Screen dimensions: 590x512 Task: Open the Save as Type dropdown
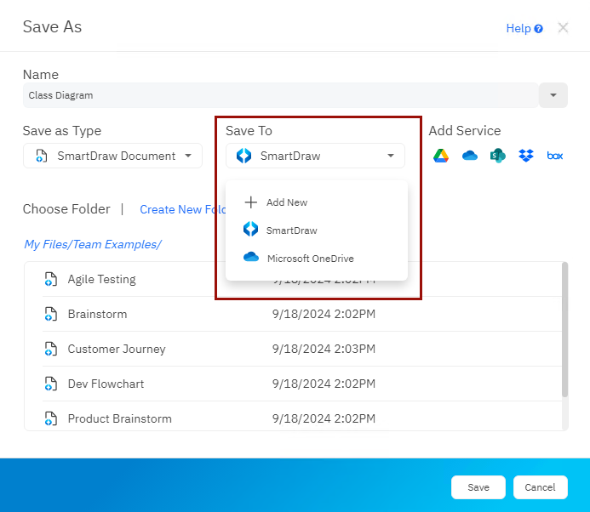[112, 156]
